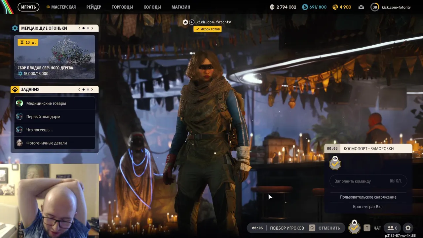Open the Мастерская tab
423x238 pixels.
[x=63, y=7]
